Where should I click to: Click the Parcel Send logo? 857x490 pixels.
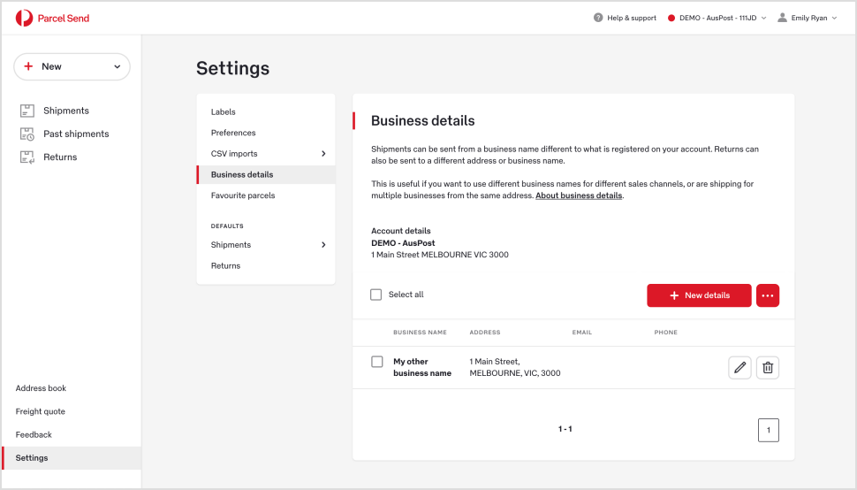click(x=52, y=18)
